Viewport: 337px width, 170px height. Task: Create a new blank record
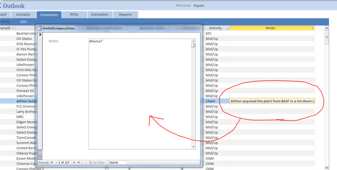[83, 162]
